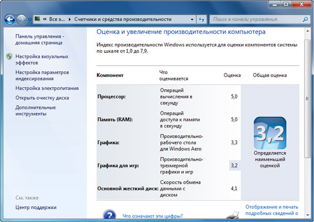Click the highlighted 3,2 score cell
The height and width of the screenshot is (222, 314).
pyautogui.click(x=234, y=166)
